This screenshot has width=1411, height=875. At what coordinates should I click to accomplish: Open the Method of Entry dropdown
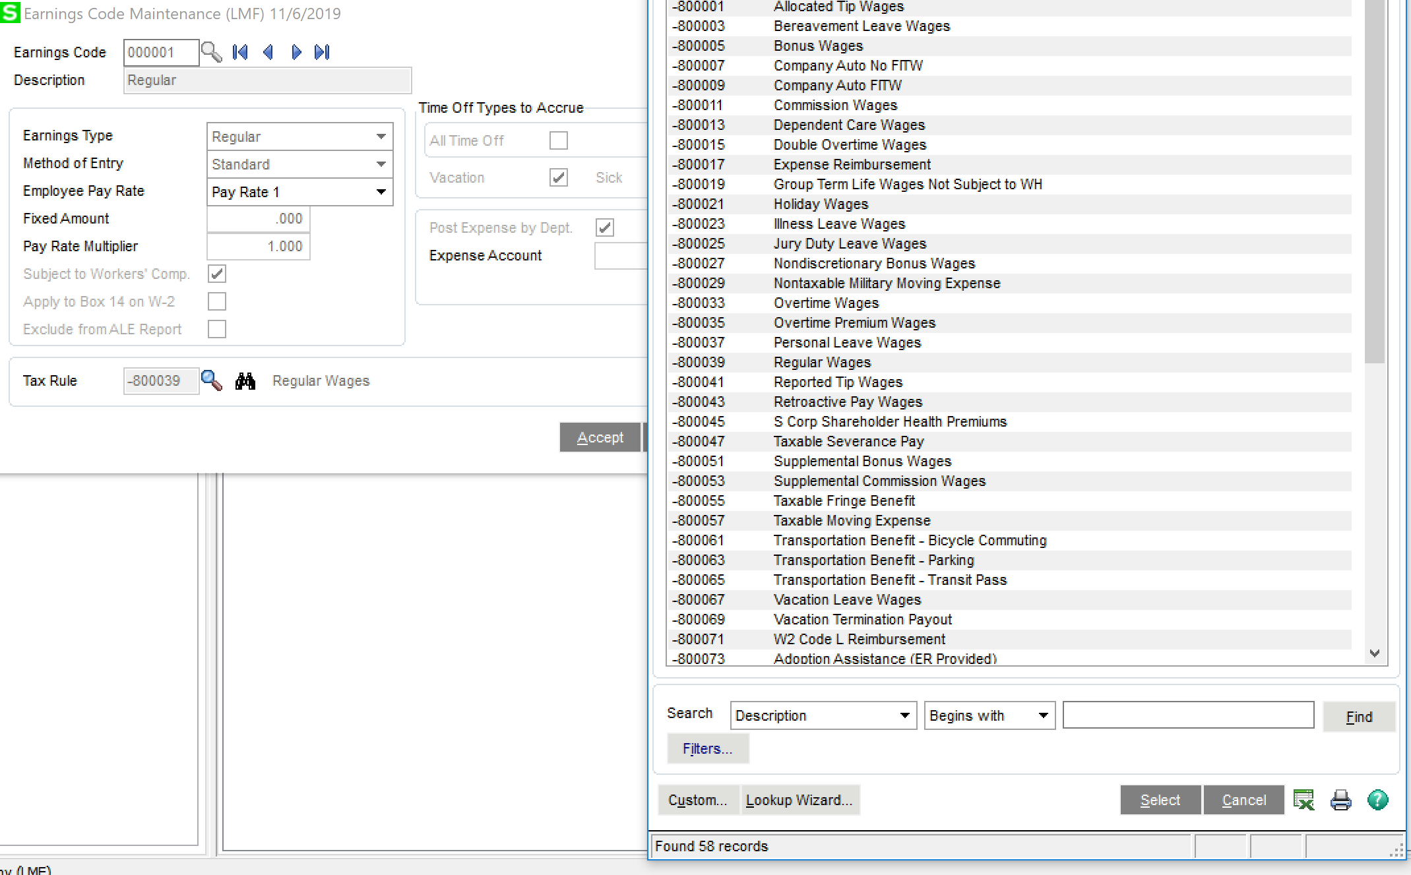coord(381,164)
